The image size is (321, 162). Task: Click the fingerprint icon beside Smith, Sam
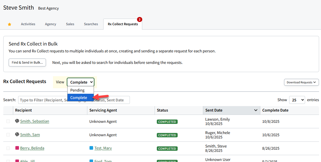[x=17, y=135]
